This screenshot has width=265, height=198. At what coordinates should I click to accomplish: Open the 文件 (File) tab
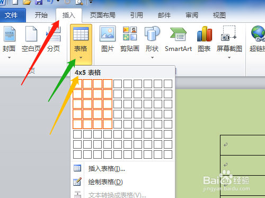[x=12, y=15]
